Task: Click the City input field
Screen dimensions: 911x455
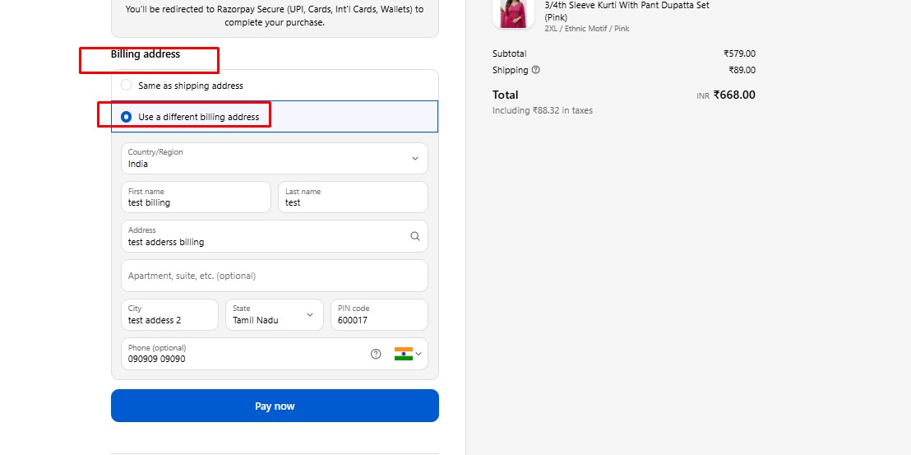Action: (x=169, y=314)
